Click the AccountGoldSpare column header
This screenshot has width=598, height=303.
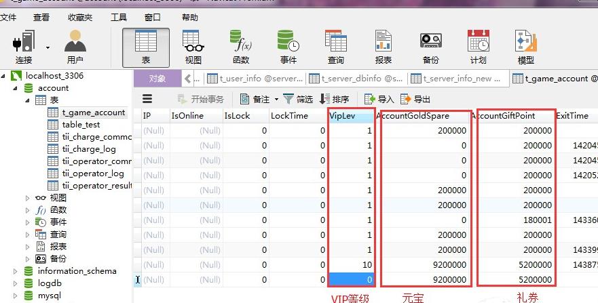tap(422, 116)
